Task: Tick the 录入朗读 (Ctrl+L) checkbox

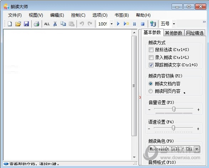Action: coord(151,57)
